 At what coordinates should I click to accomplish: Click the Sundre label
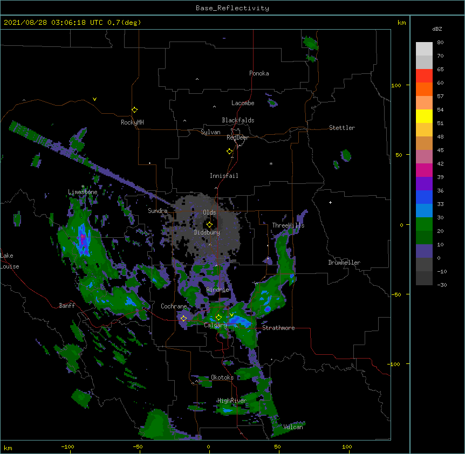(x=158, y=211)
